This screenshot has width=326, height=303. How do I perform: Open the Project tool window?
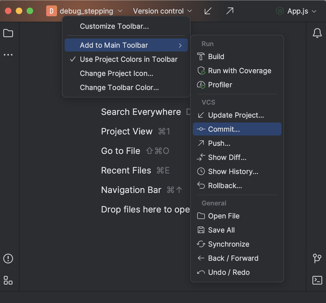click(8, 33)
